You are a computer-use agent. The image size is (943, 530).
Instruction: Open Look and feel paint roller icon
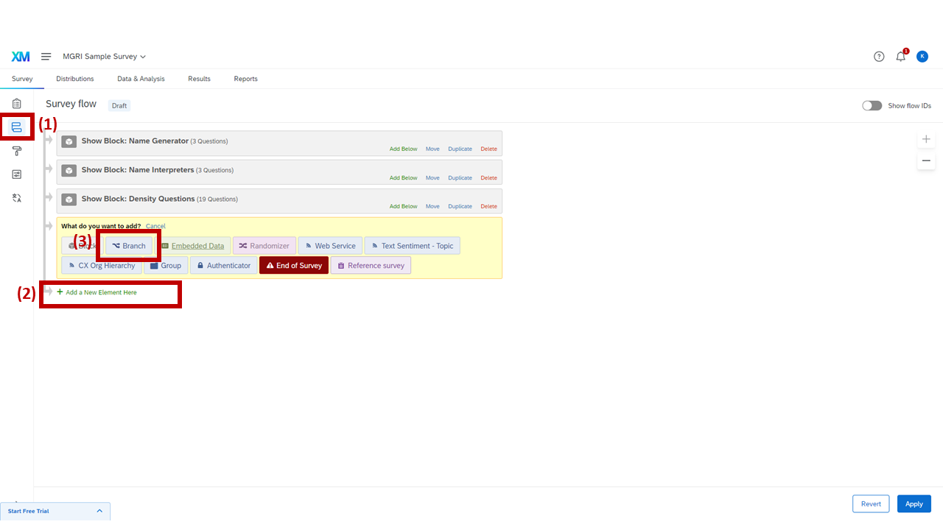tap(16, 150)
